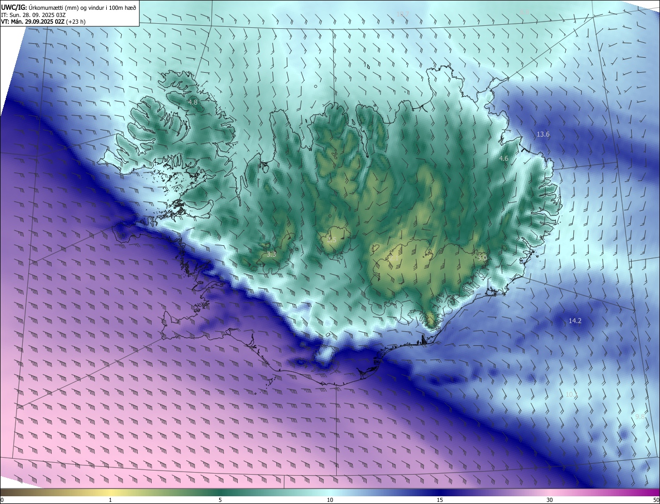Click the title line "UWC/IG: Úrkomumætti (mm) og vindur í 100m hæð"
The height and width of the screenshot is (504, 660).
click(x=69, y=7)
